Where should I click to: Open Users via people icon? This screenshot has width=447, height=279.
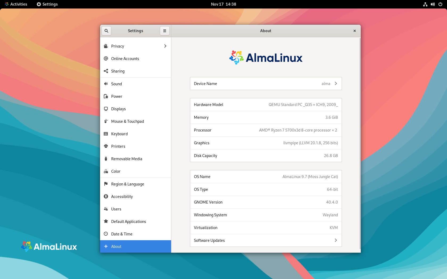click(x=106, y=209)
